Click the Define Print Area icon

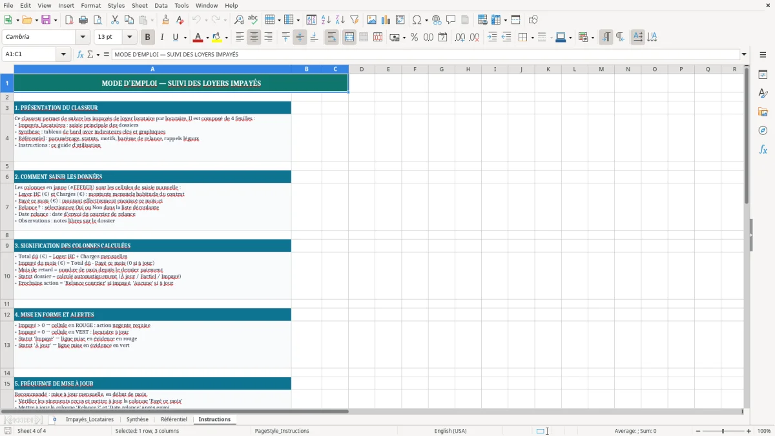pos(482,20)
